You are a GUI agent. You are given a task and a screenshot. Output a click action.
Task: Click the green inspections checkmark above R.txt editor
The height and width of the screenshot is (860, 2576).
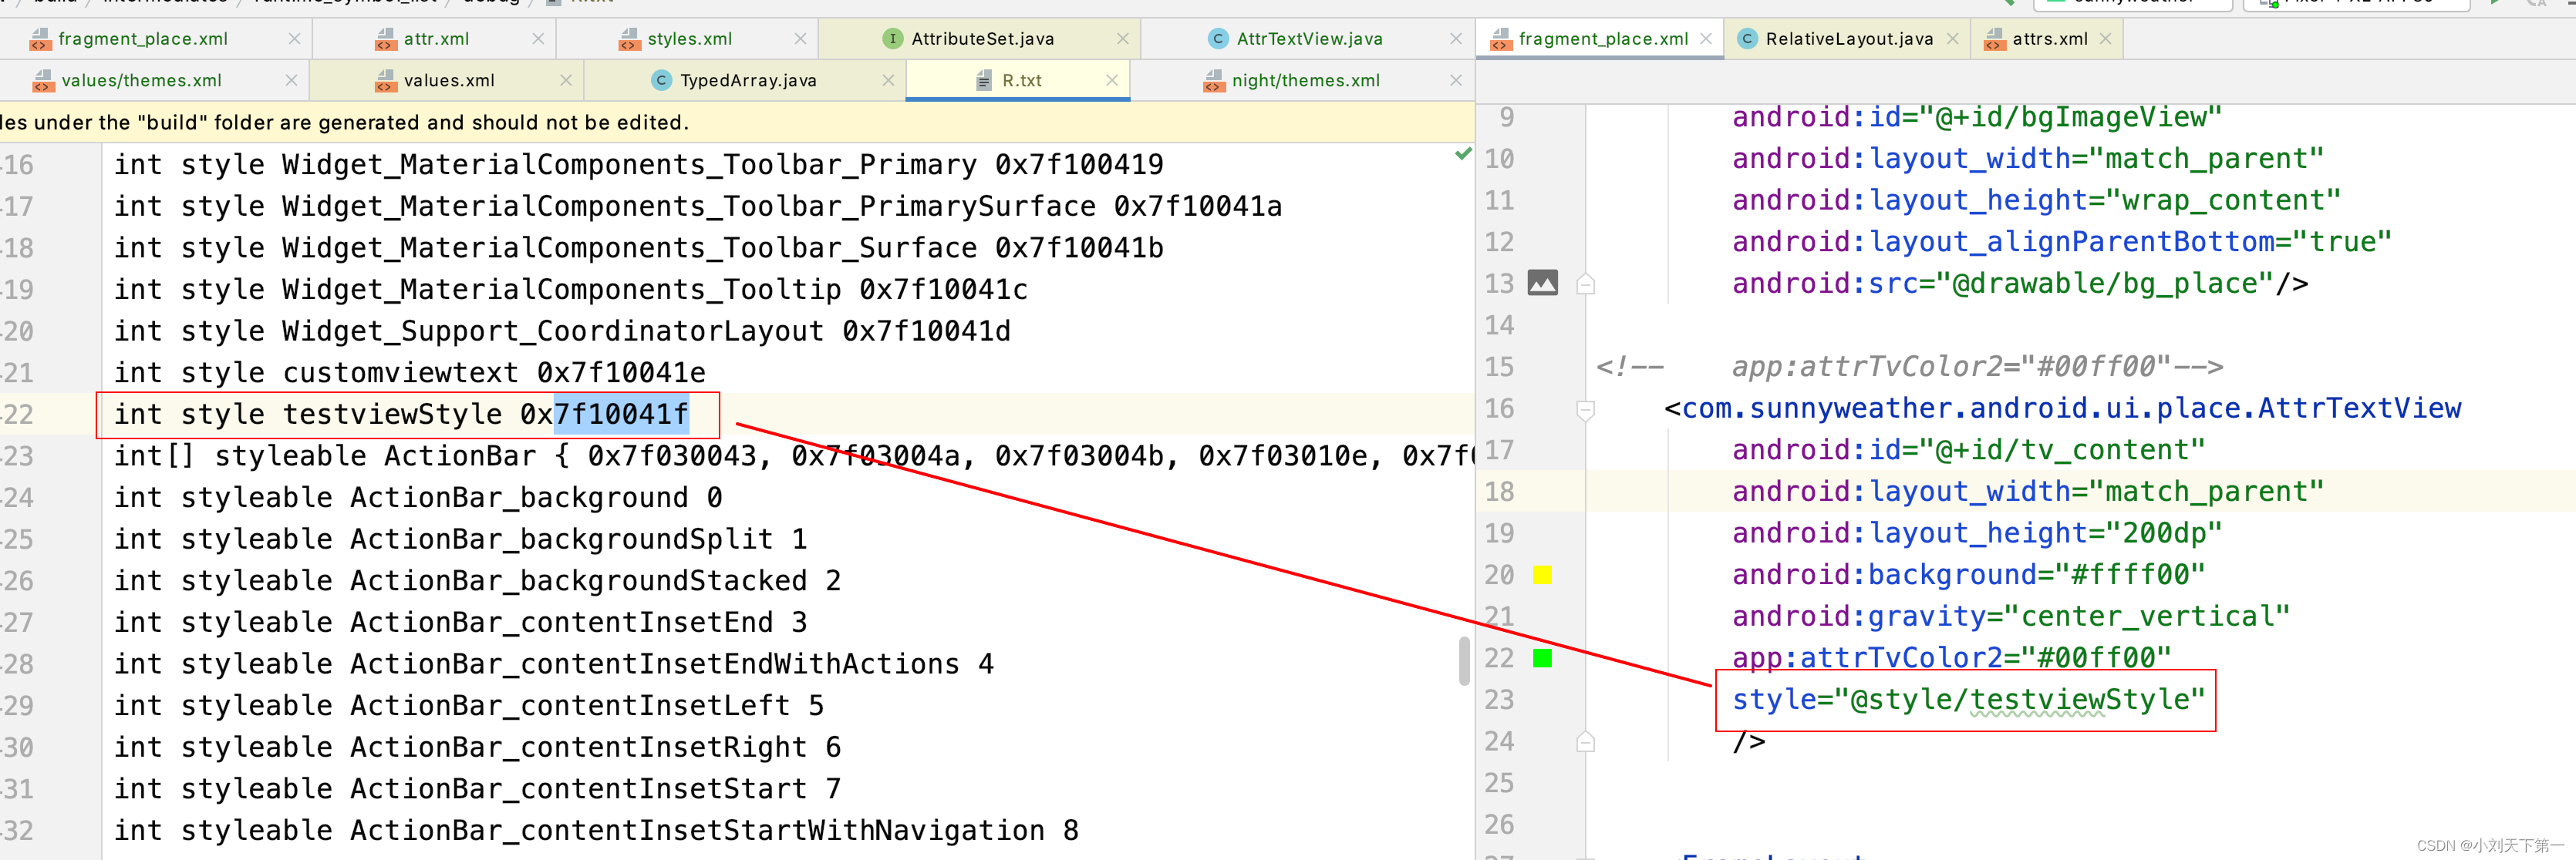click(x=1462, y=154)
